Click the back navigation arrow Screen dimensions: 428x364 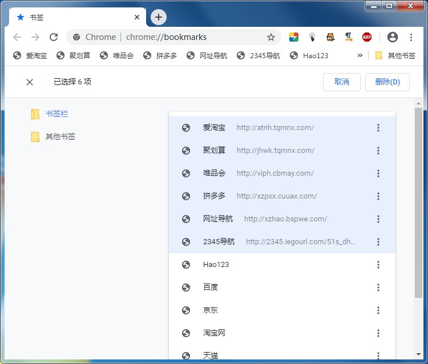(x=17, y=37)
